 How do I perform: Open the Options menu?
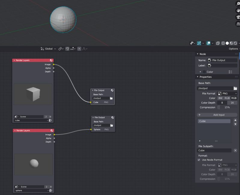[x=234, y=49]
